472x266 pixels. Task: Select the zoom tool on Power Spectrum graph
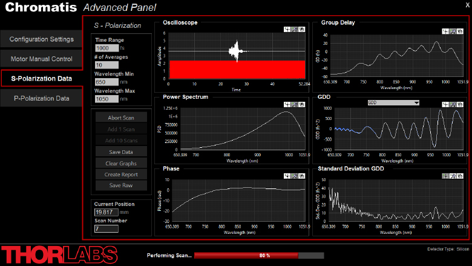(294, 103)
